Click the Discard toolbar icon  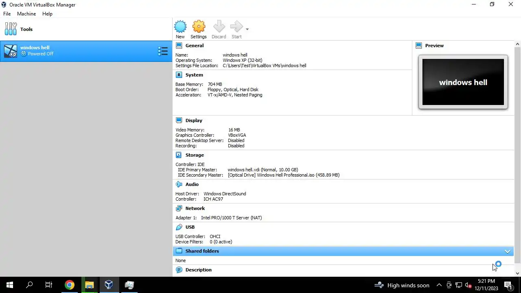pos(219,27)
